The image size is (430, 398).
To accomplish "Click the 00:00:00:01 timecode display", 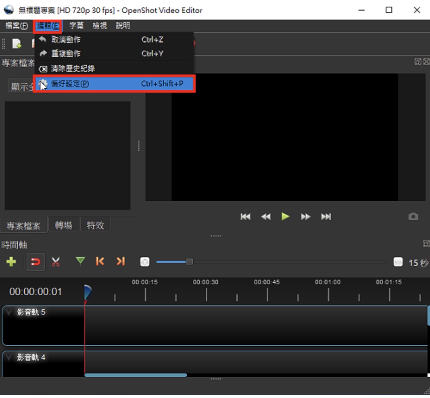I will pyautogui.click(x=35, y=292).
